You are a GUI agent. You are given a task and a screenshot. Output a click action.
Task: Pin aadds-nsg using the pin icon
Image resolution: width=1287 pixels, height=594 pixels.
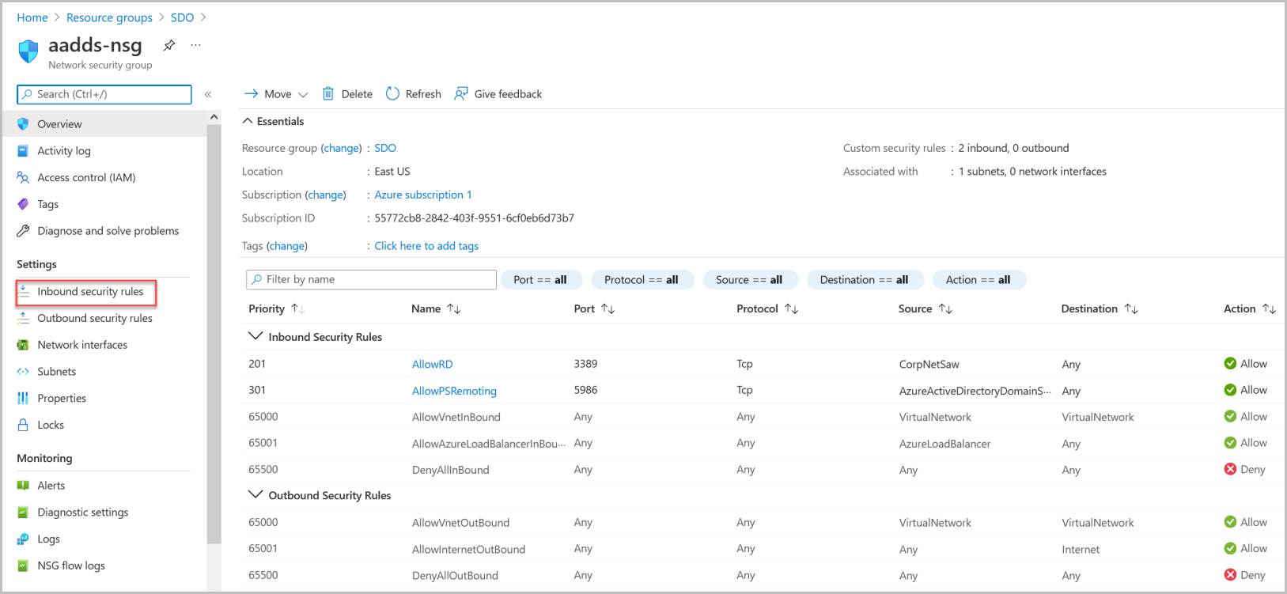coord(169,45)
